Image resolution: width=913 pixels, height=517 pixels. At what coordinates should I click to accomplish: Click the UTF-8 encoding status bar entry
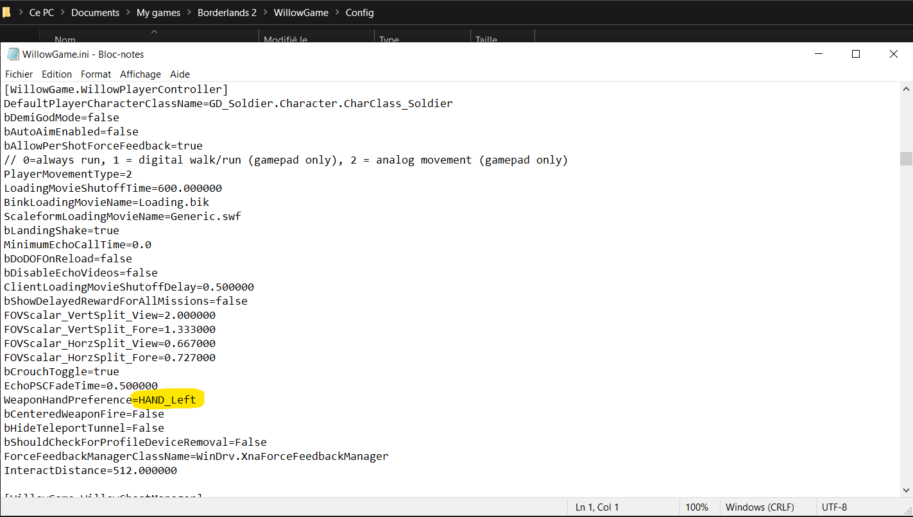pyautogui.click(x=834, y=507)
